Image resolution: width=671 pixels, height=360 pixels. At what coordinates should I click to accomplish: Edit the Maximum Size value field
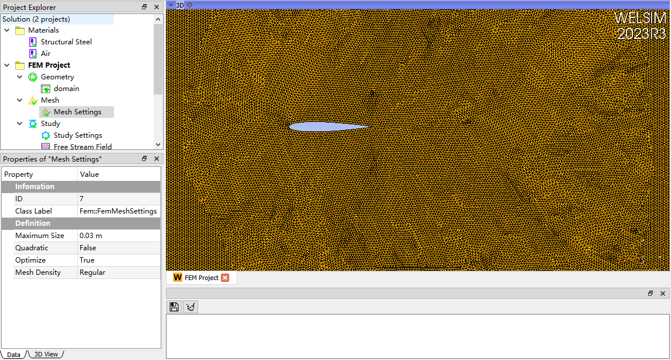point(117,235)
